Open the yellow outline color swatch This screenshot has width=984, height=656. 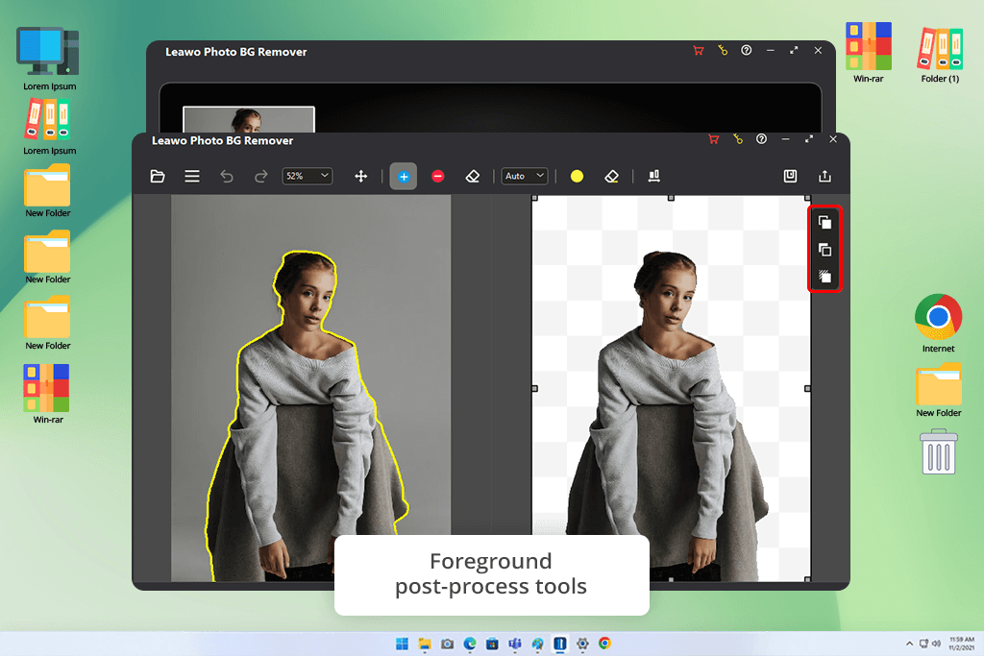pos(577,176)
